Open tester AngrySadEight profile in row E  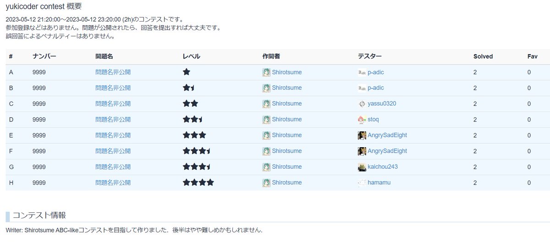click(x=387, y=135)
